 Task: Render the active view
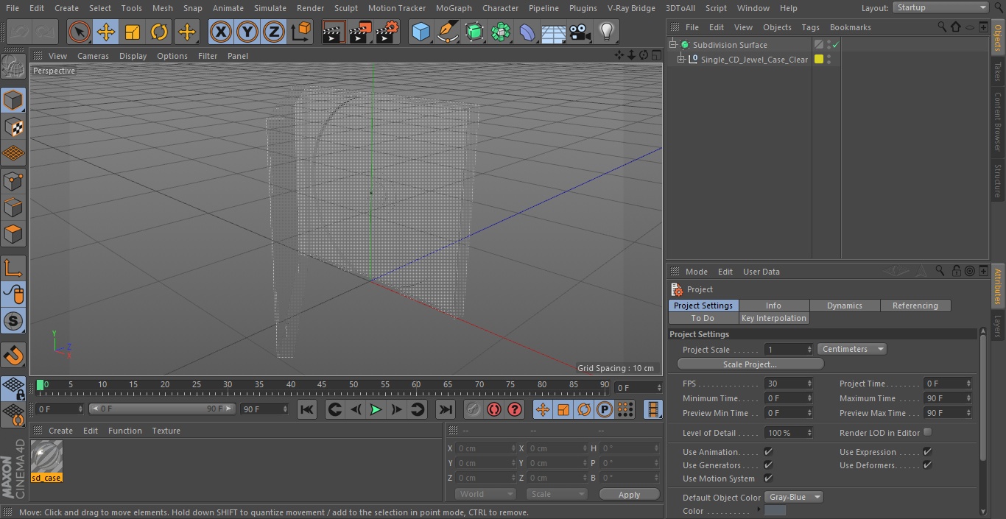tap(334, 32)
